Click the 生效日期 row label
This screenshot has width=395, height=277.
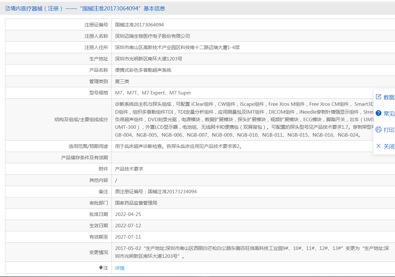[x=99, y=226]
